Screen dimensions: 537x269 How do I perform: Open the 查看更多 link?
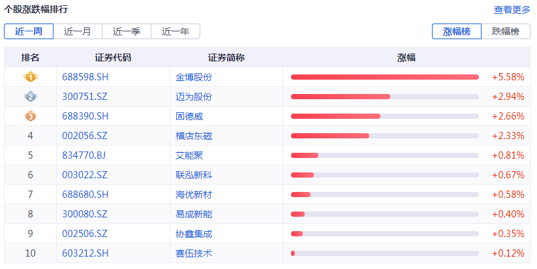[x=512, y=10]
